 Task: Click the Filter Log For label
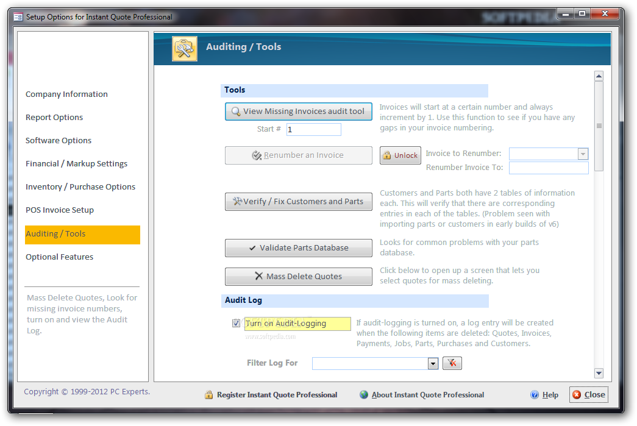pyautogui.click(x=272, y=363)
